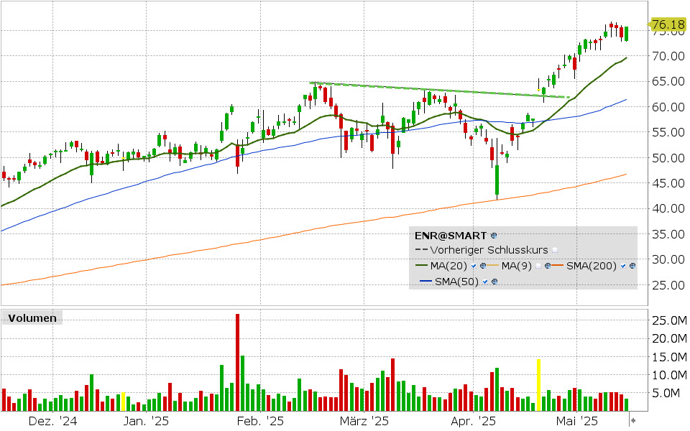Click the dark green MA(20) legend line

[422, 266]
